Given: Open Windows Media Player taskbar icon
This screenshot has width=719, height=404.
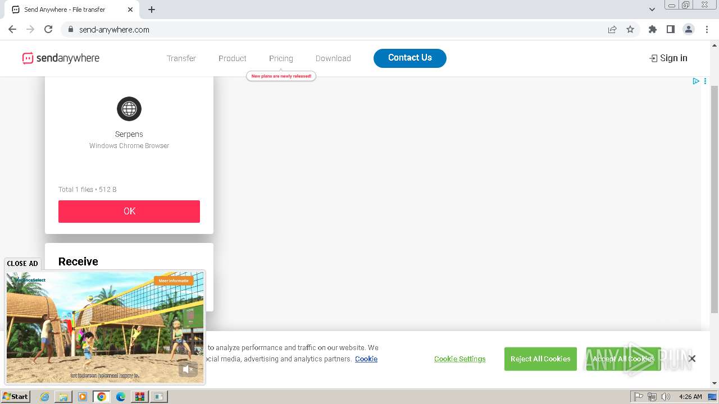Looking at the screenshot, I should point(83,397).
